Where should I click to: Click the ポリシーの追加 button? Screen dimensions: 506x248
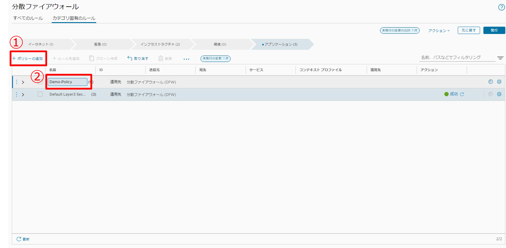click(28, 59)
